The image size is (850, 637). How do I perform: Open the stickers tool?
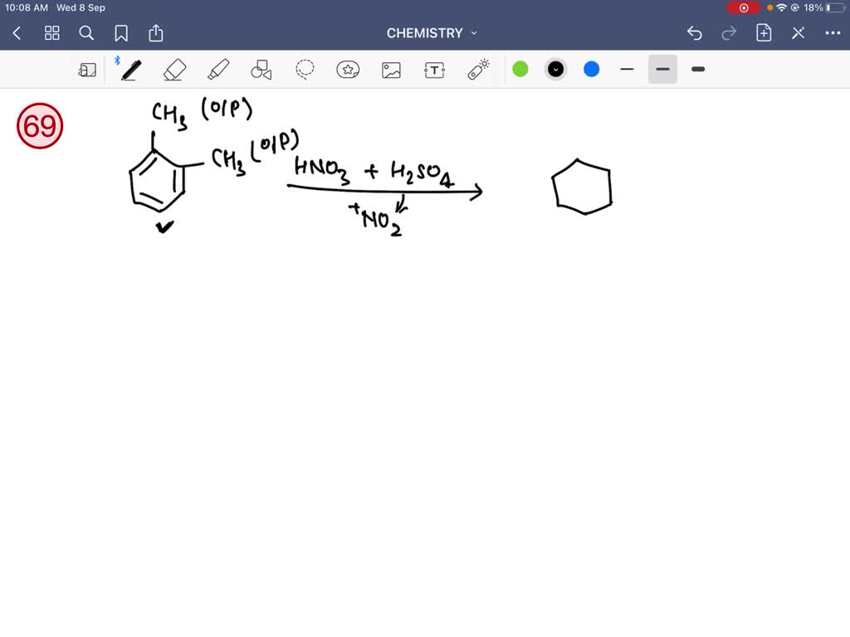point(348,70)
